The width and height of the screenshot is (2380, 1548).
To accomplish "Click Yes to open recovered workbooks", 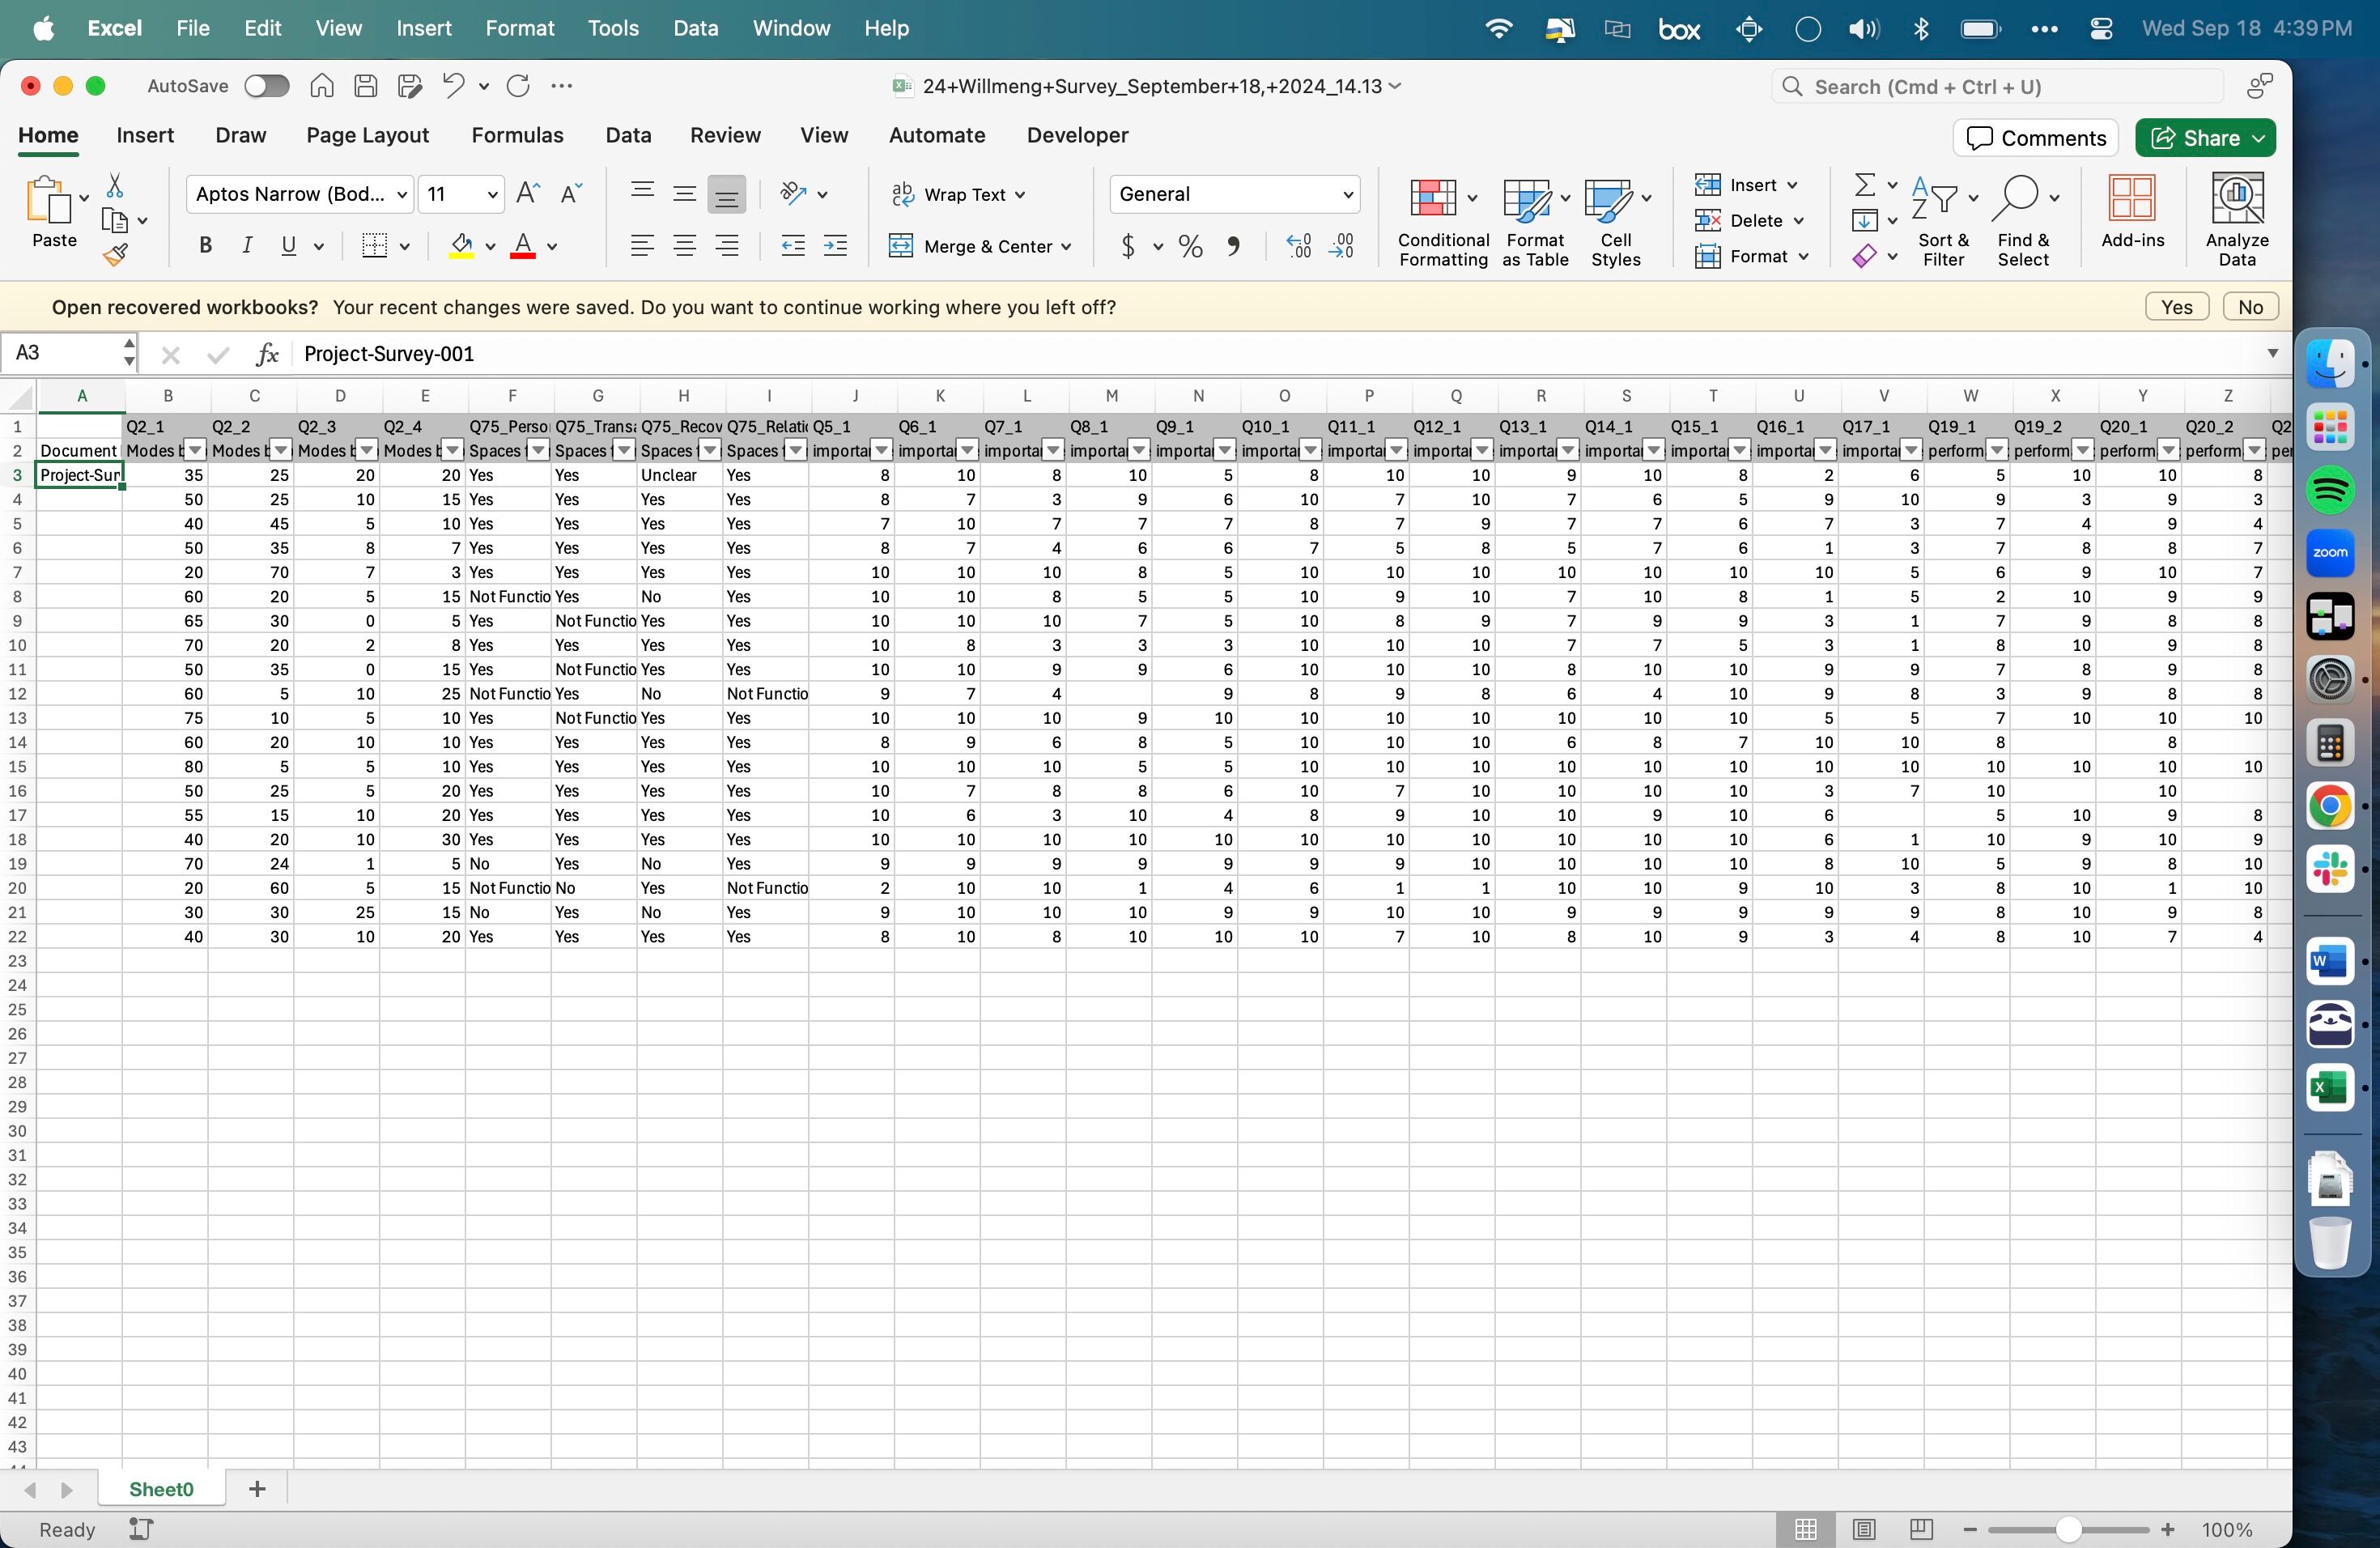I will (2176, 307).
